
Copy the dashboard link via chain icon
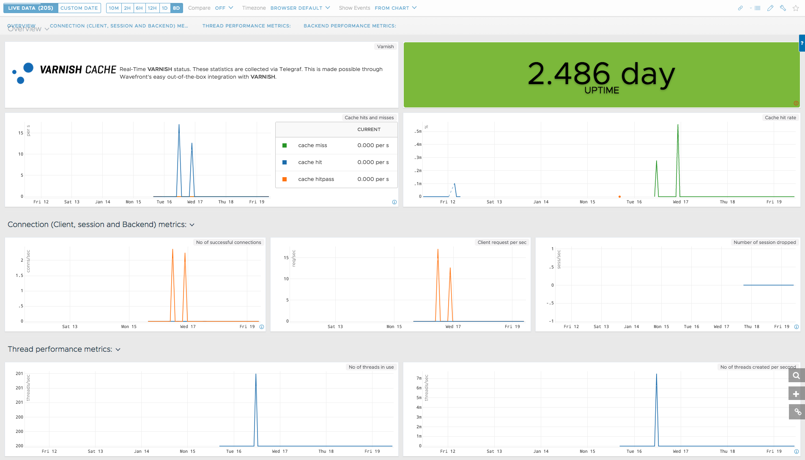(740, 8)
